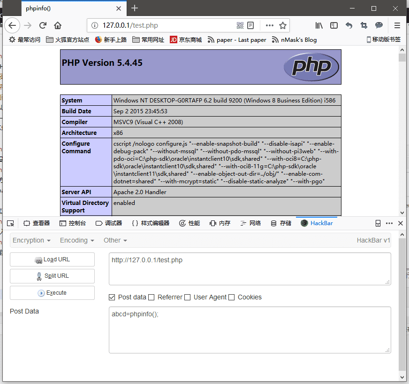
Task: Switch to the 样式编辑器 style editor tab
Action: pos(151,223)
